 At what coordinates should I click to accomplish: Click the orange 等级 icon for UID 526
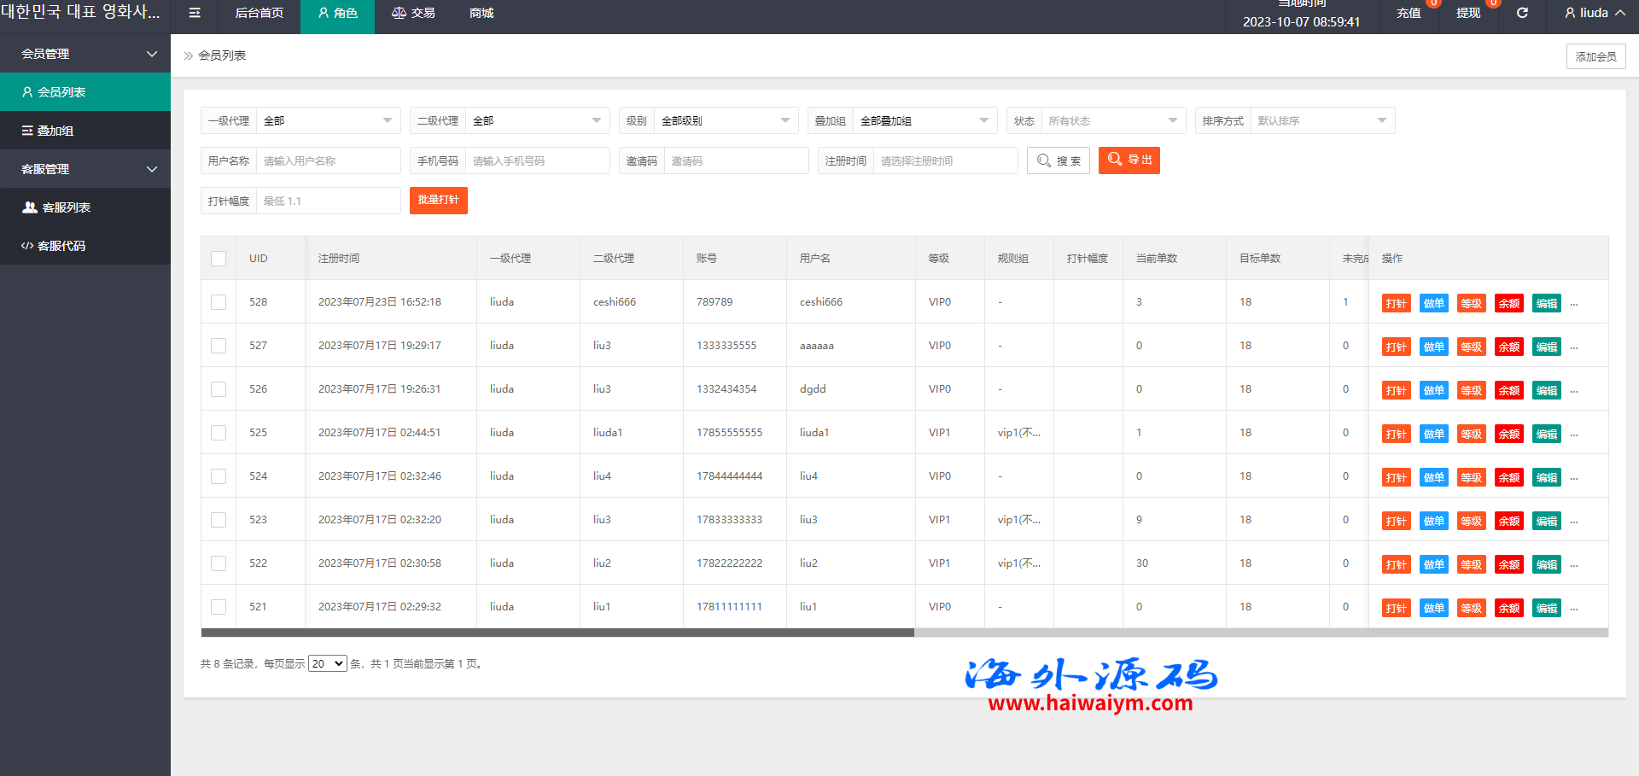(x=1471, y=390)
